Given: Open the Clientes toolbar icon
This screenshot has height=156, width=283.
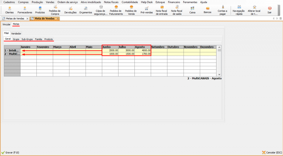Looking at the screenshot, I should click(10, 8).
